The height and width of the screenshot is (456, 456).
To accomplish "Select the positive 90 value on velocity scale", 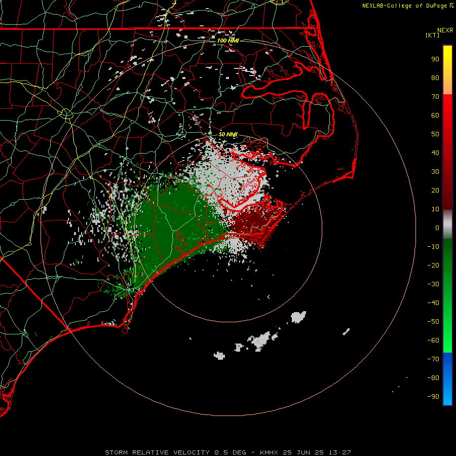I will click(x=435, y=59).
